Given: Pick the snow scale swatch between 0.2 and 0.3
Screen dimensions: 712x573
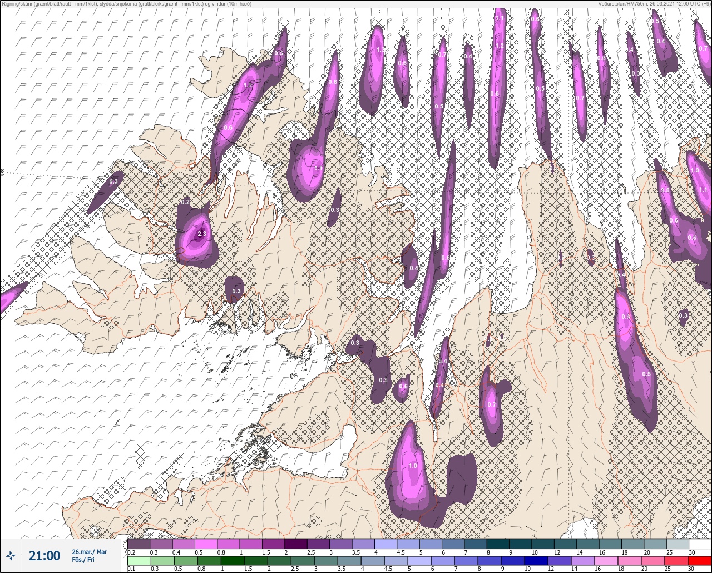Looking at the screenshot, I should pos(139,544).
